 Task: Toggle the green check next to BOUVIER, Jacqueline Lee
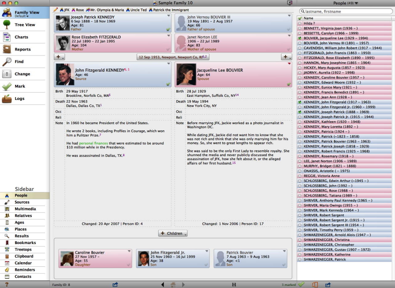pos(299,38)
